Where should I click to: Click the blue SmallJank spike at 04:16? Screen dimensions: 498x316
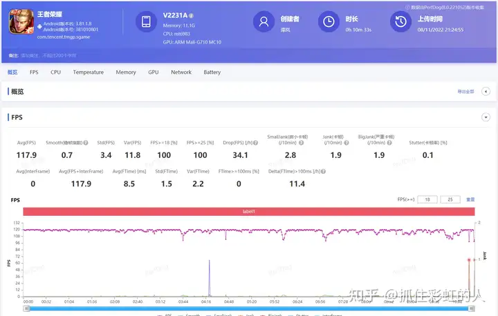tap(210, 277)
